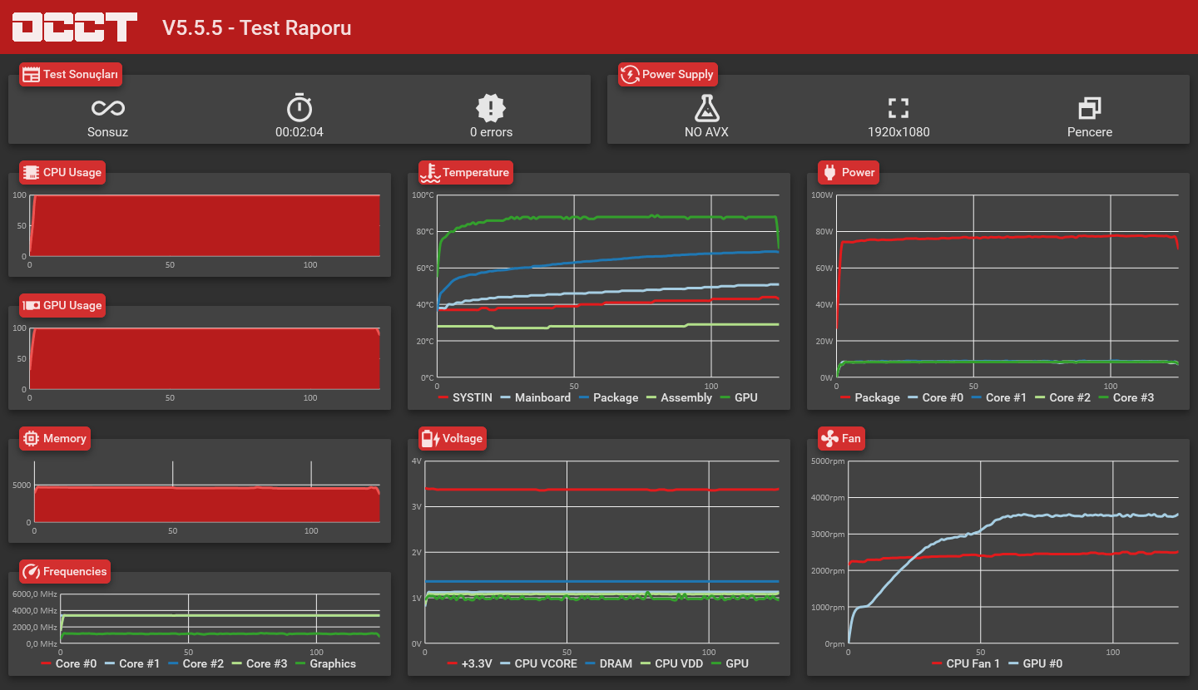Image resolution: width=1198 pixels, height=690 pixels.
Task: Click the NO AVX flask icon
Action: [706, 107]
